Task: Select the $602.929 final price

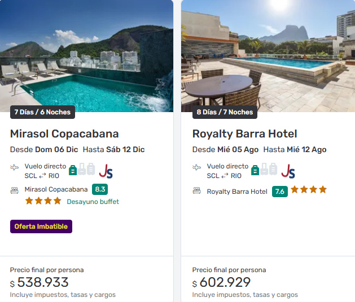Action: pos(225,282)
